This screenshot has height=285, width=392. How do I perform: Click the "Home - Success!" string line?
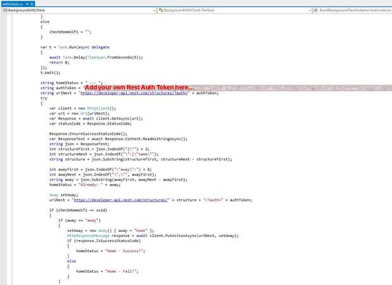pos(111,251)
